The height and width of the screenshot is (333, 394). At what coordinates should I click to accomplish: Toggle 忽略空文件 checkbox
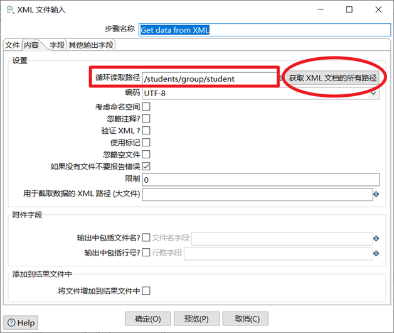click(146, 155)
